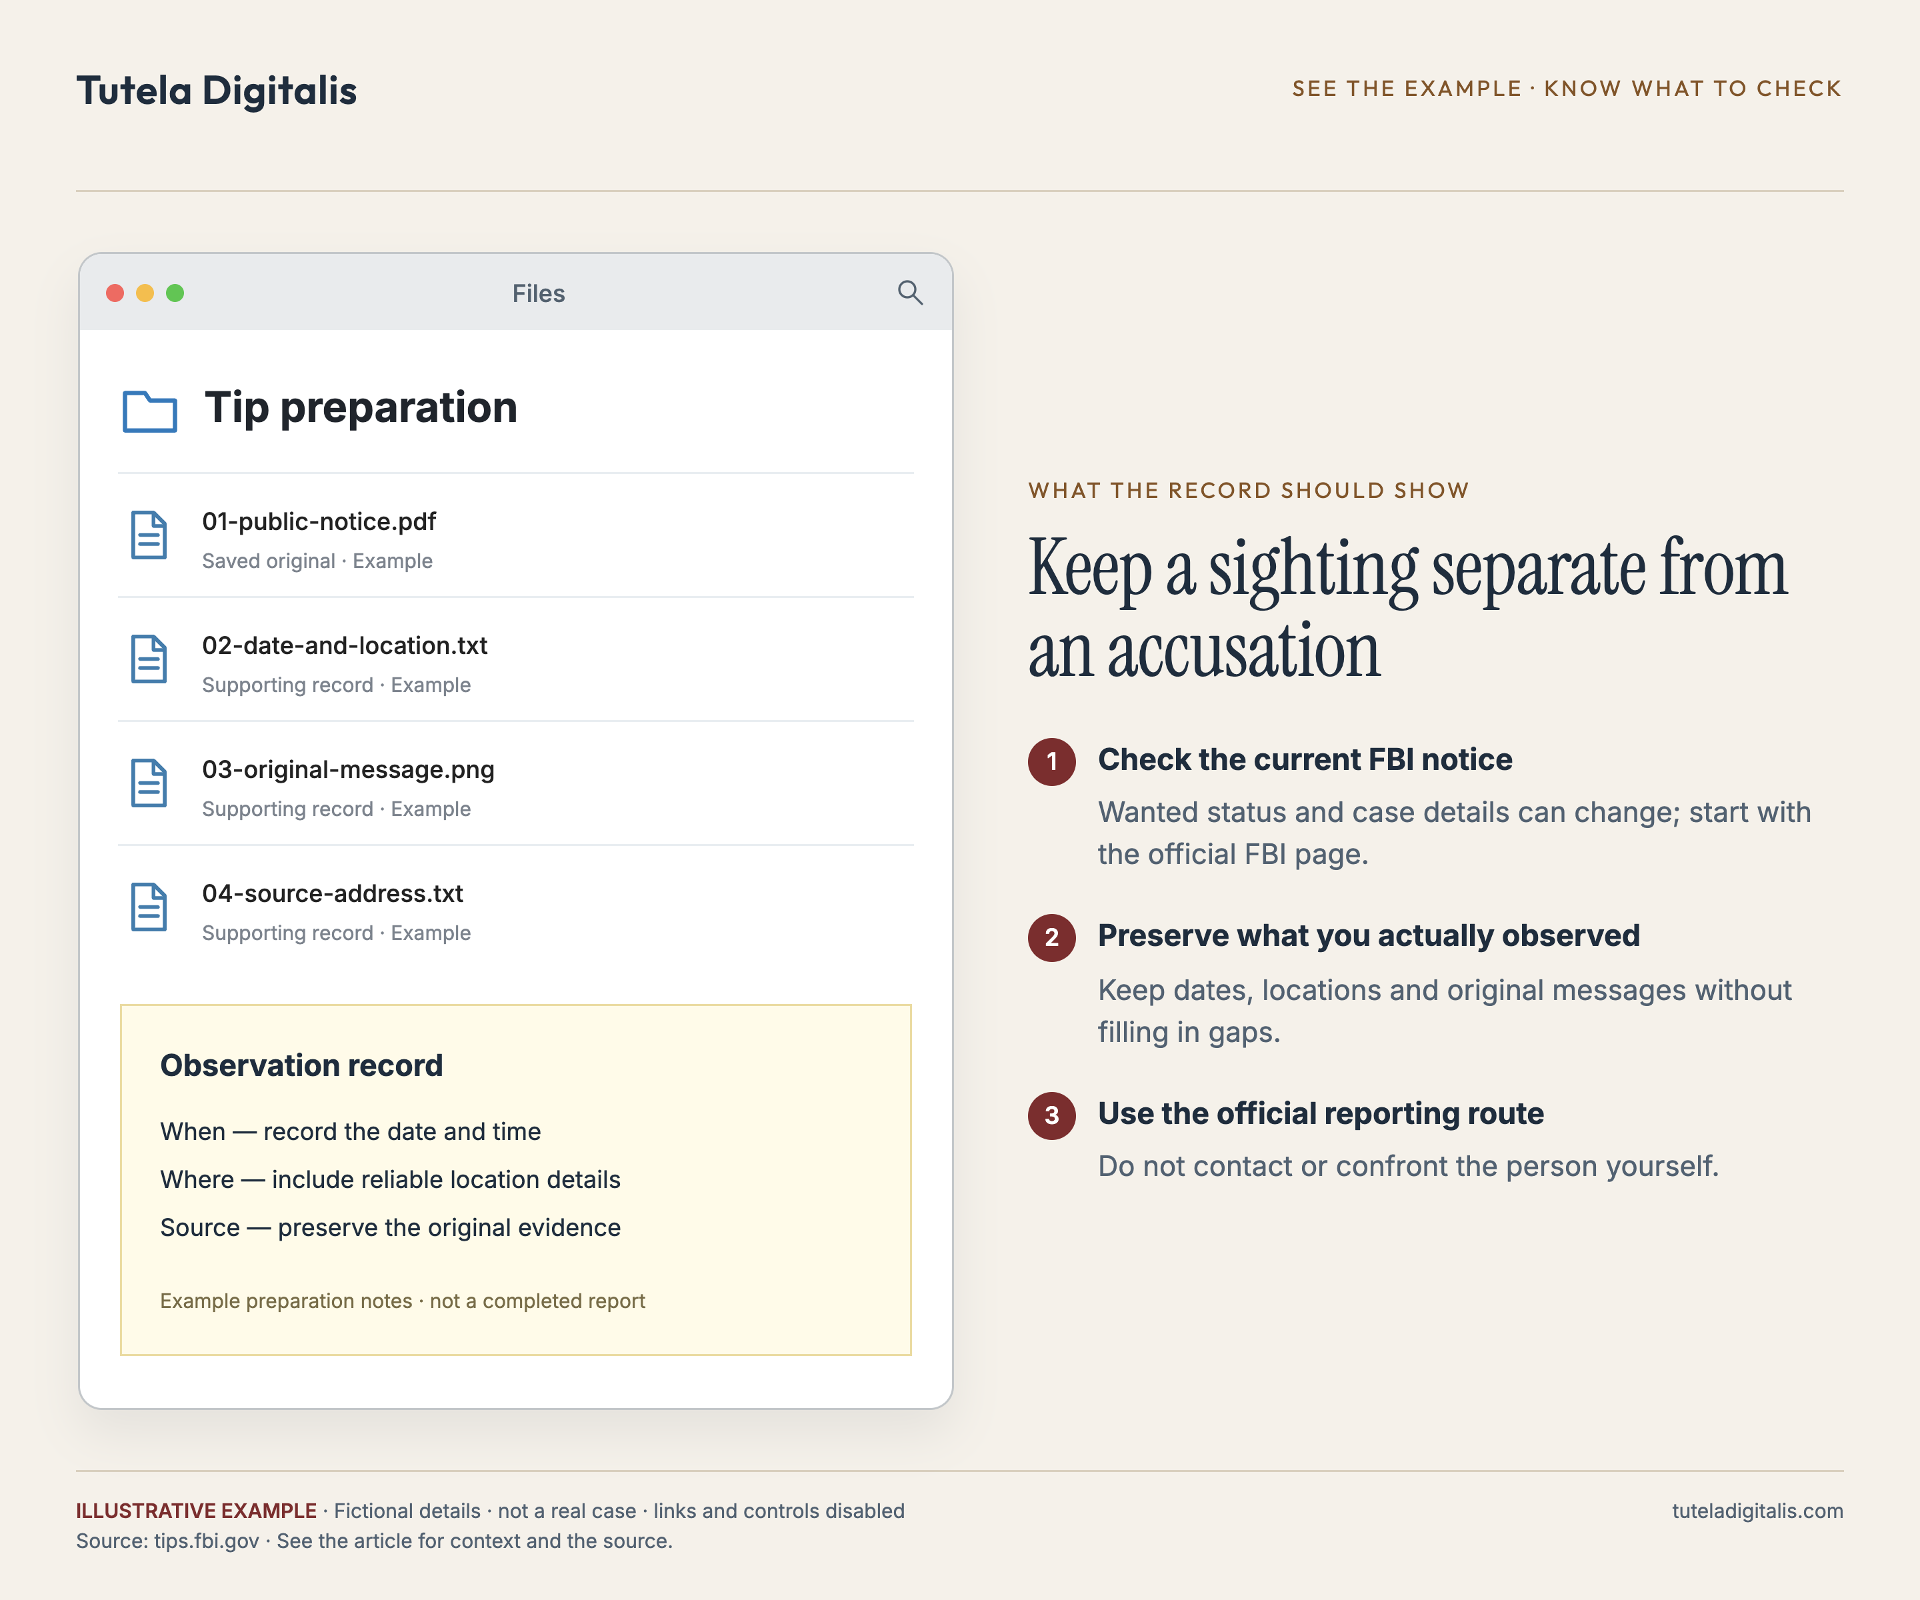
Task: Click the 'Files' window title
Action: pyautogui.click(x=539, y=293)
